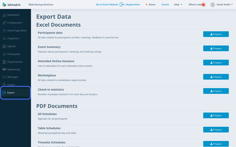
Task: Open the Events link
Action: pos(165,4)
